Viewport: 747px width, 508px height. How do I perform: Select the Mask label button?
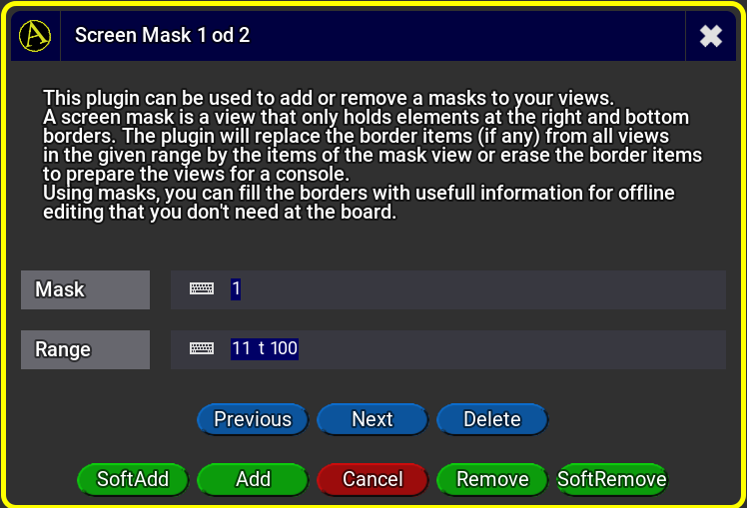(x=85, y=289)
